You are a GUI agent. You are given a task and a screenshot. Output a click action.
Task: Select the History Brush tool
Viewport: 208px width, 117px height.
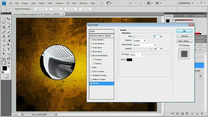pyautogui.click(x=8, y=36)
